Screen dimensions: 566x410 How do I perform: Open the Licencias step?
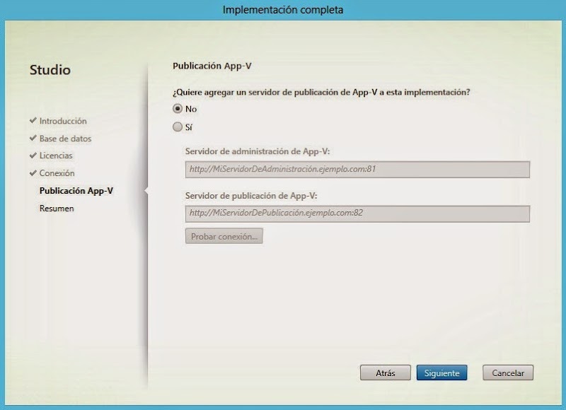(56, 156)
